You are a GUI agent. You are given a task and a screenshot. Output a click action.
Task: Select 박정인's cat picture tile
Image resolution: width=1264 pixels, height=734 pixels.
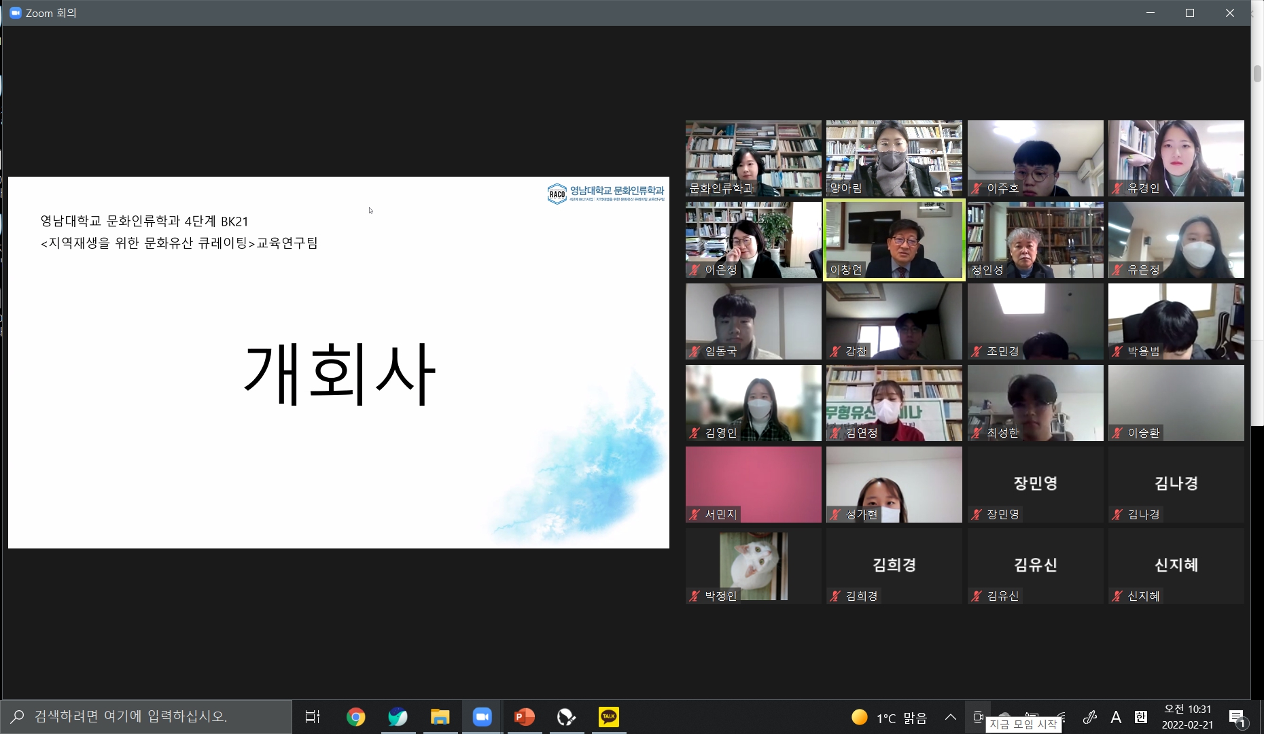point(753,566)
